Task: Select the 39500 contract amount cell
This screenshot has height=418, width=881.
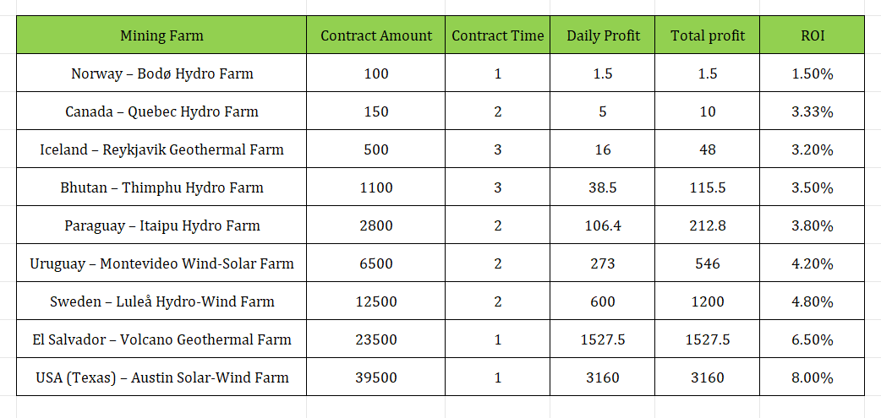Action: point(376,377)
